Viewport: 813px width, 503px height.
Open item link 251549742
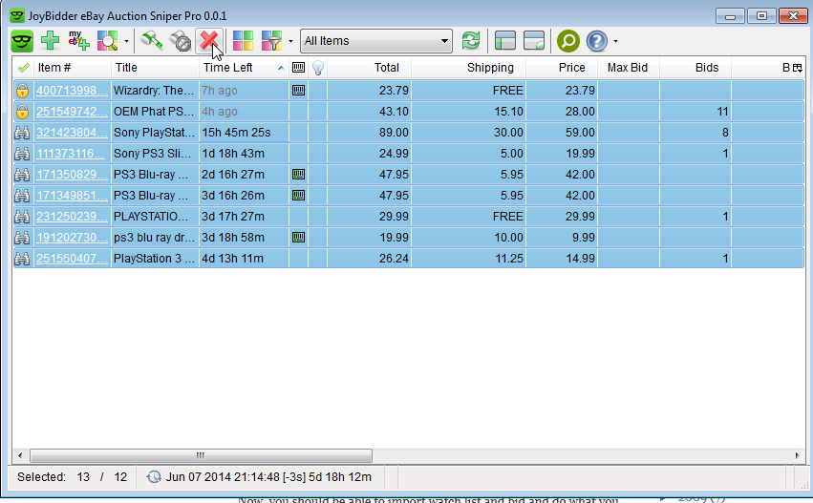72,112
